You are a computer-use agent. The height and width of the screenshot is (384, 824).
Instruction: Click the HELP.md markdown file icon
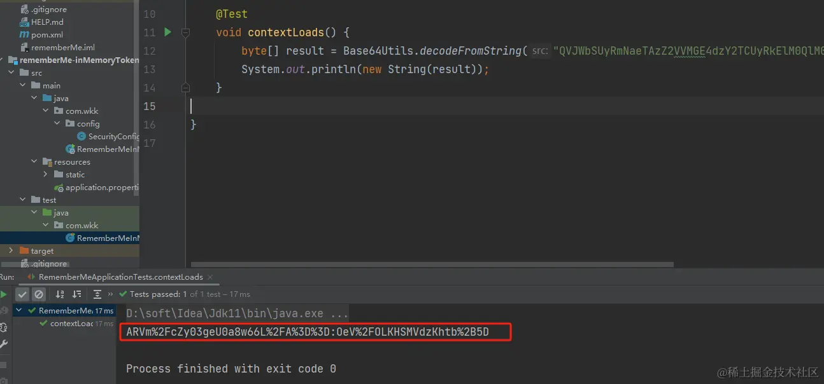[x=24, y=22]
